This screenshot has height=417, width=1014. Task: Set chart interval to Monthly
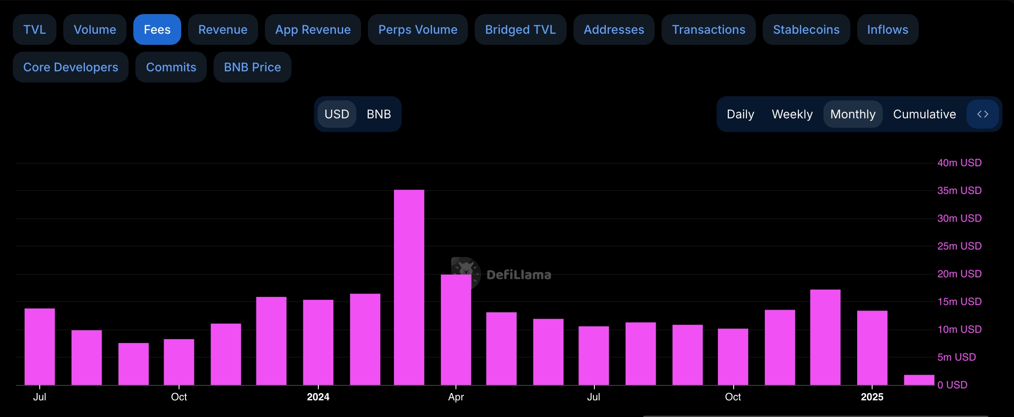click(x=853, y=114)
